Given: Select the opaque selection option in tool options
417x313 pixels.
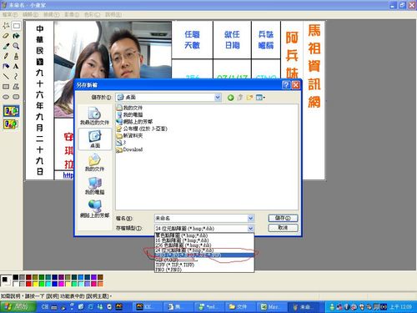Looking at the screenshot, I should click(x=11, y=111).
